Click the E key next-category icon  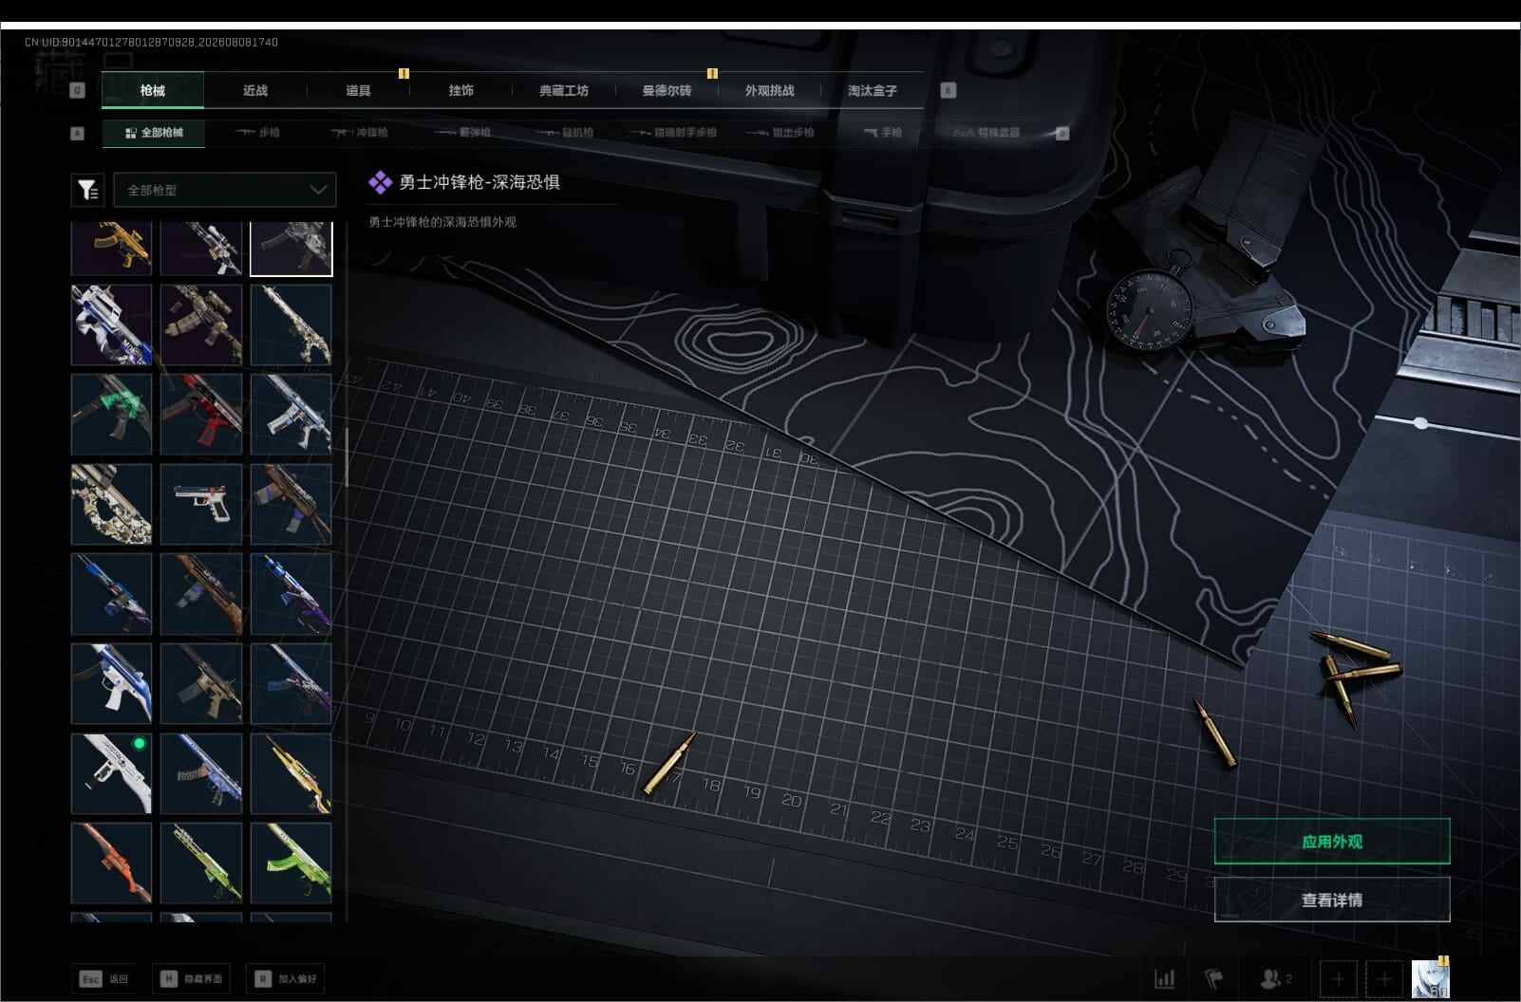948,90
